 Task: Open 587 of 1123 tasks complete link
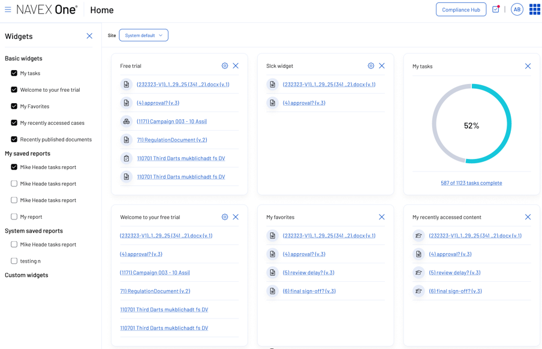471,183
